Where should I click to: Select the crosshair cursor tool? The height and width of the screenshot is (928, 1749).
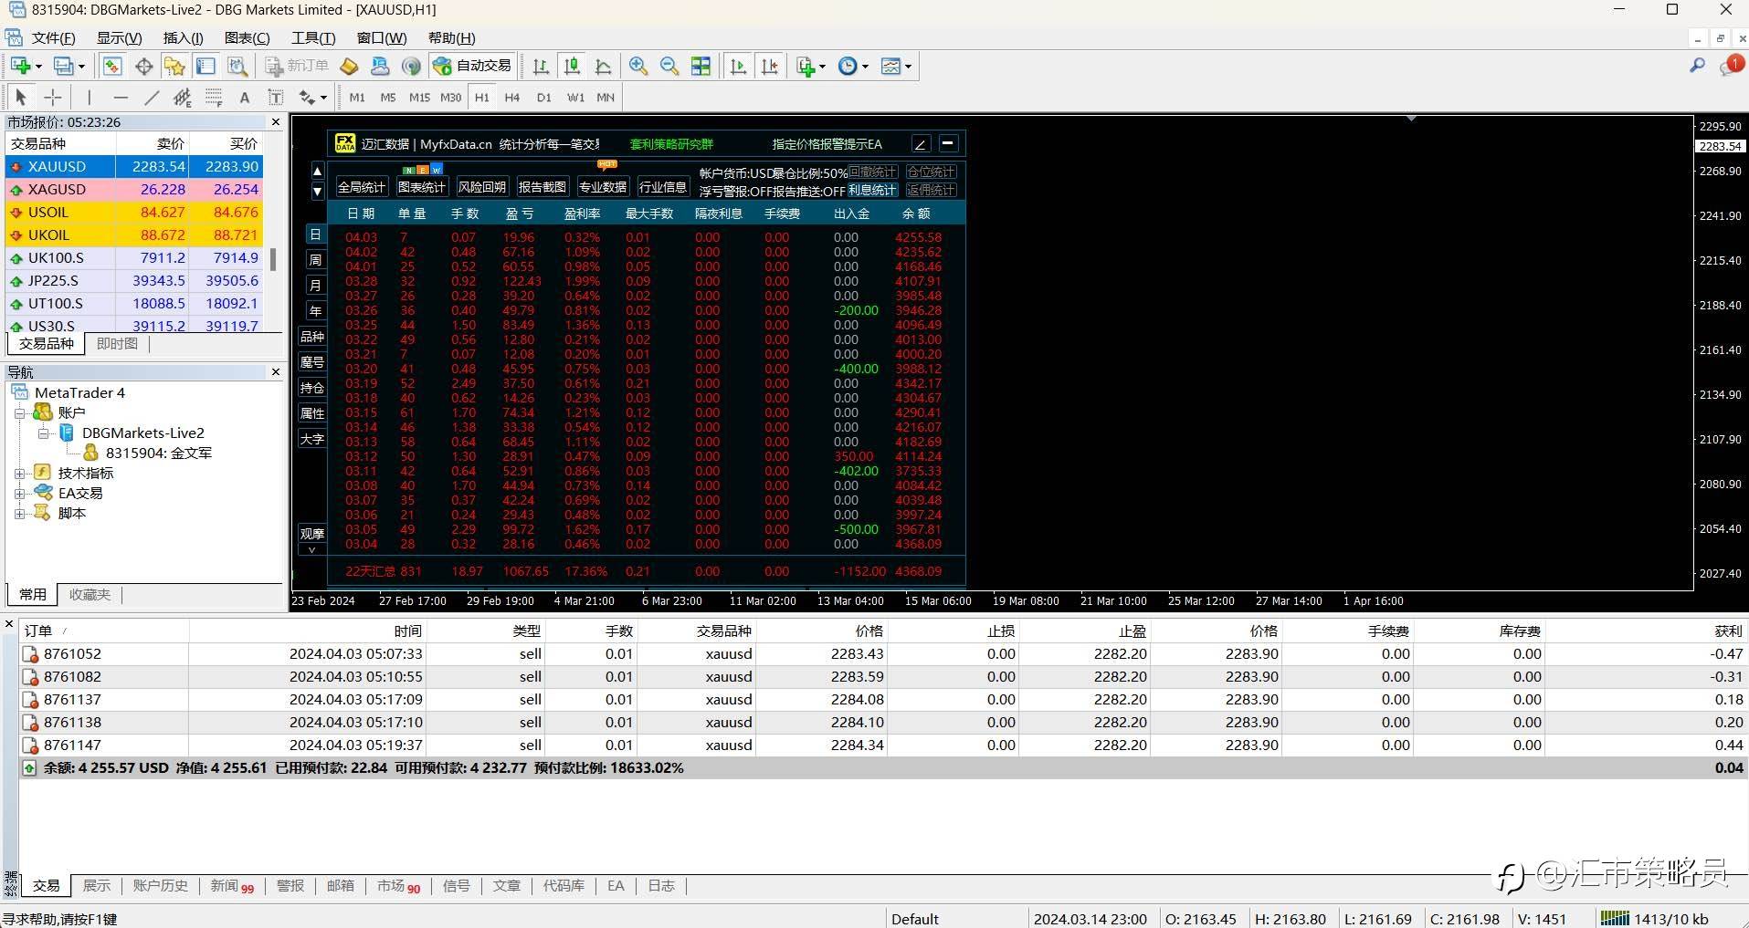point(53,98)
